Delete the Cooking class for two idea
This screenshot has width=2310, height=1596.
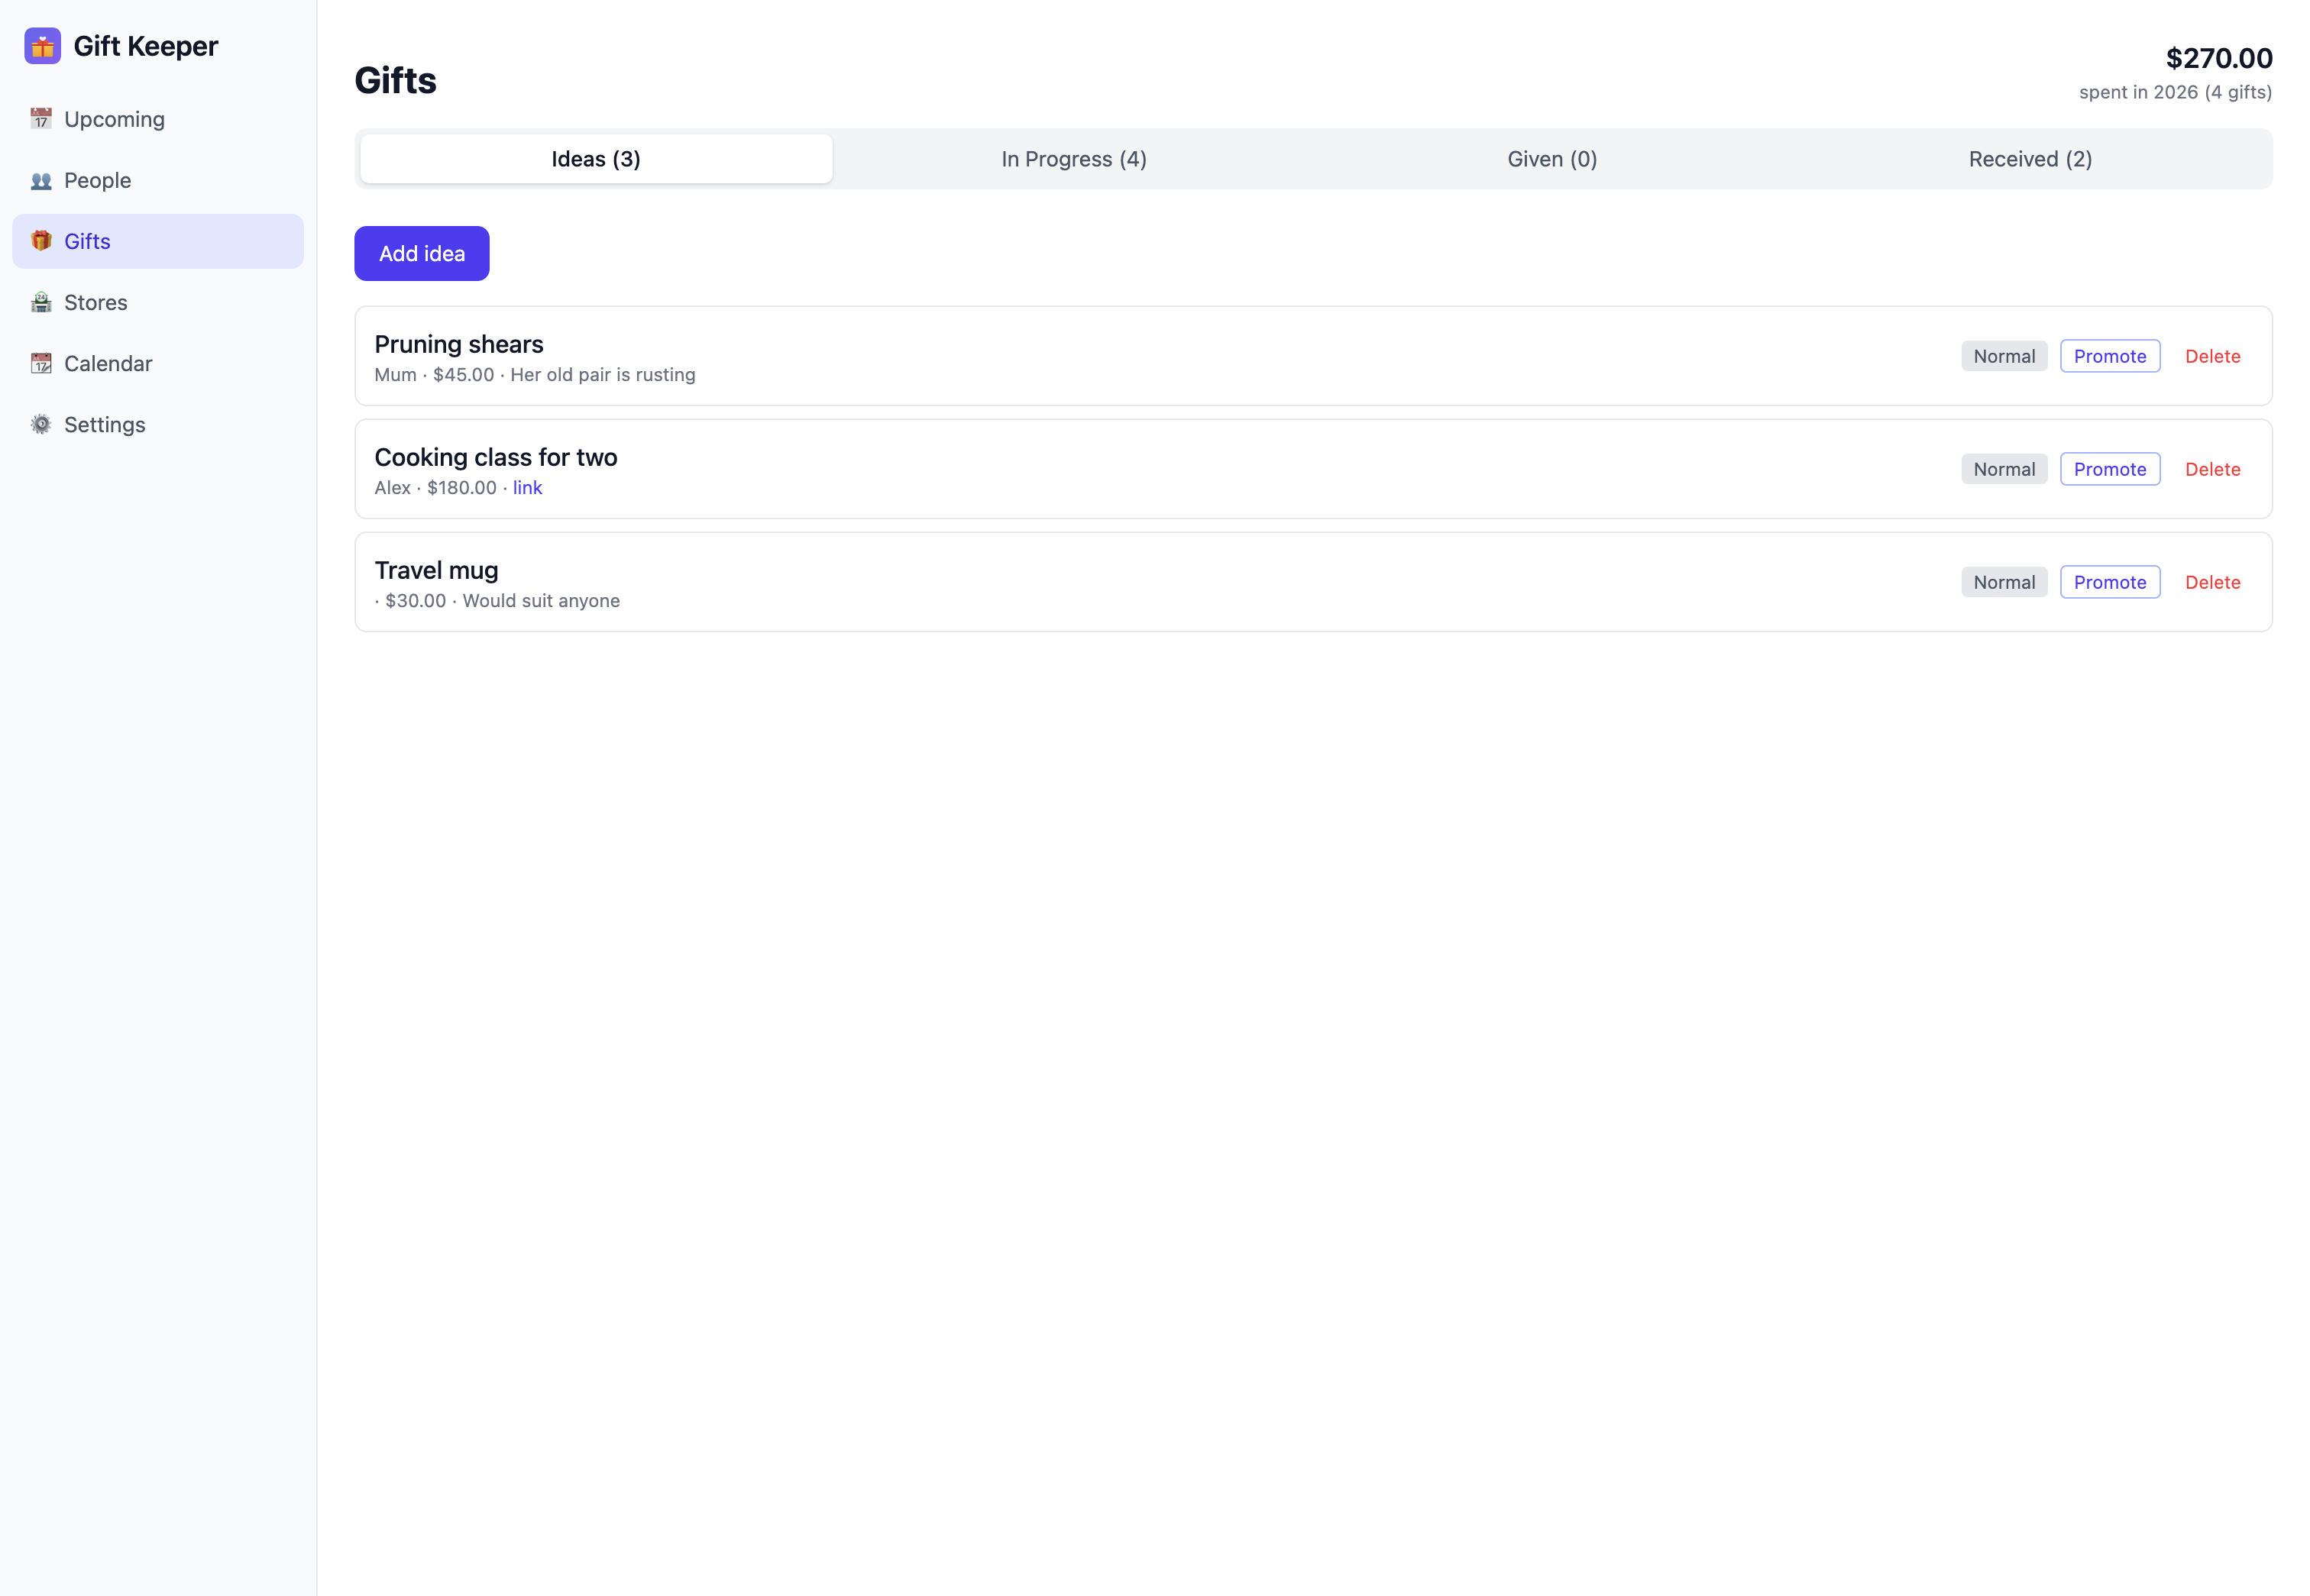(x=2213, y=469)
